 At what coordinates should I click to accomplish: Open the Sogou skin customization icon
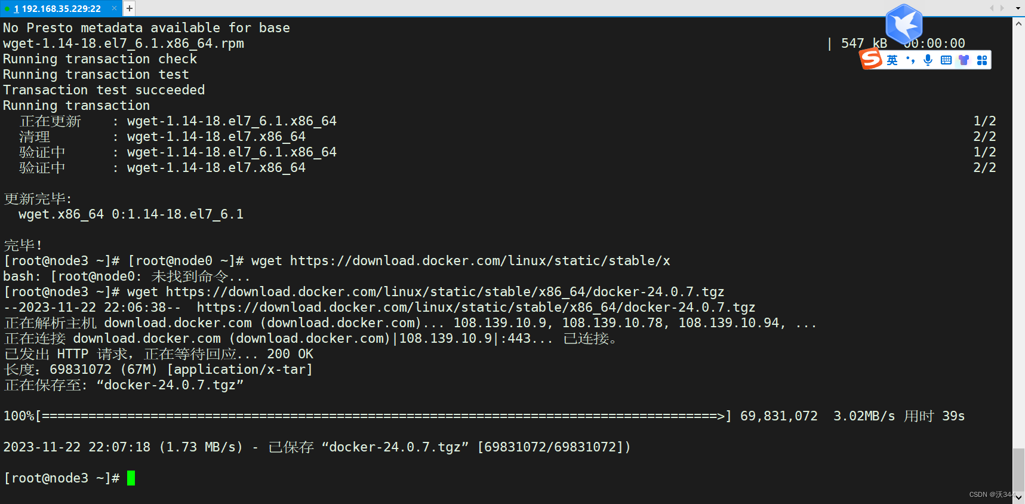click(x=964, y=59)
